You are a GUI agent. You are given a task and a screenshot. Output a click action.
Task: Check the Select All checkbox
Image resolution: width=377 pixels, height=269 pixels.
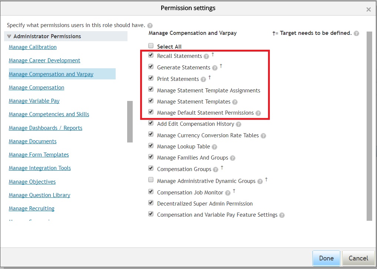[x=151, y=46]
